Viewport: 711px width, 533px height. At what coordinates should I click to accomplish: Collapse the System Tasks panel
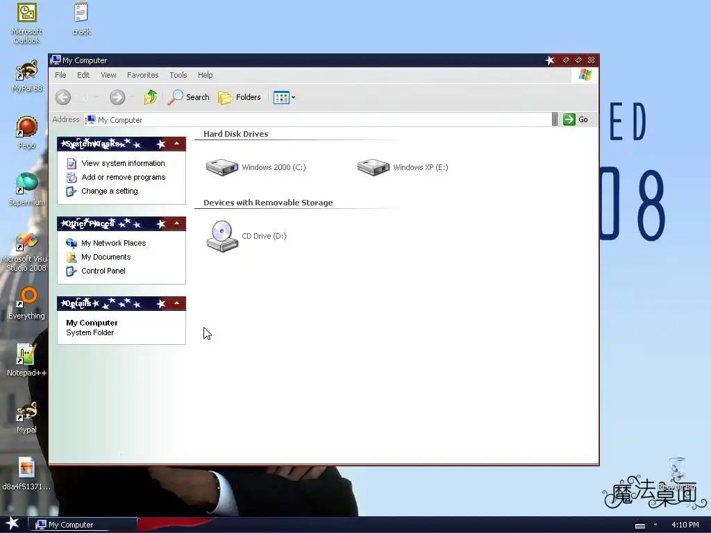[x=176, y=144]
